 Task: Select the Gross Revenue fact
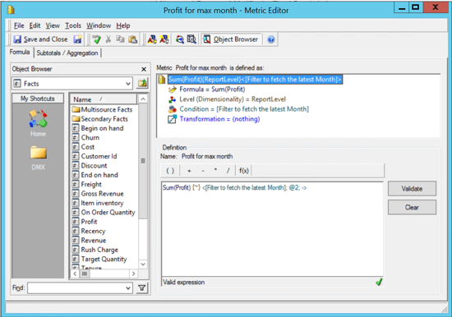point(98,194)
